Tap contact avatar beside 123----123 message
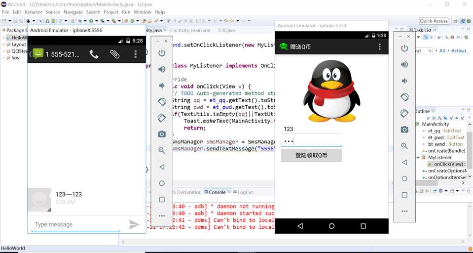473x253 pixels. (x=39, y=200)
